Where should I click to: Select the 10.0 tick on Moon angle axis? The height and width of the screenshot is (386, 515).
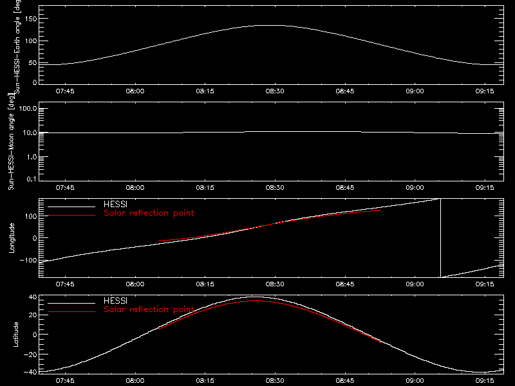[x=30, y=133]
